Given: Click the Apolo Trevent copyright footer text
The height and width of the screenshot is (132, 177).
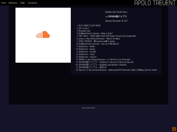Looking at the screenshot, I should point(88,108).
